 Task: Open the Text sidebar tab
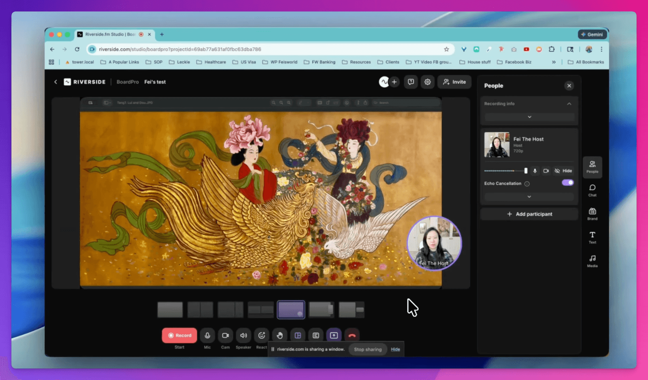pyautogui.click(x=592, y=238)
